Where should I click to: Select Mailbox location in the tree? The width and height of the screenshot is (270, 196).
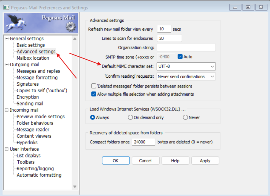pyautogui.click(x=33, y=58)
